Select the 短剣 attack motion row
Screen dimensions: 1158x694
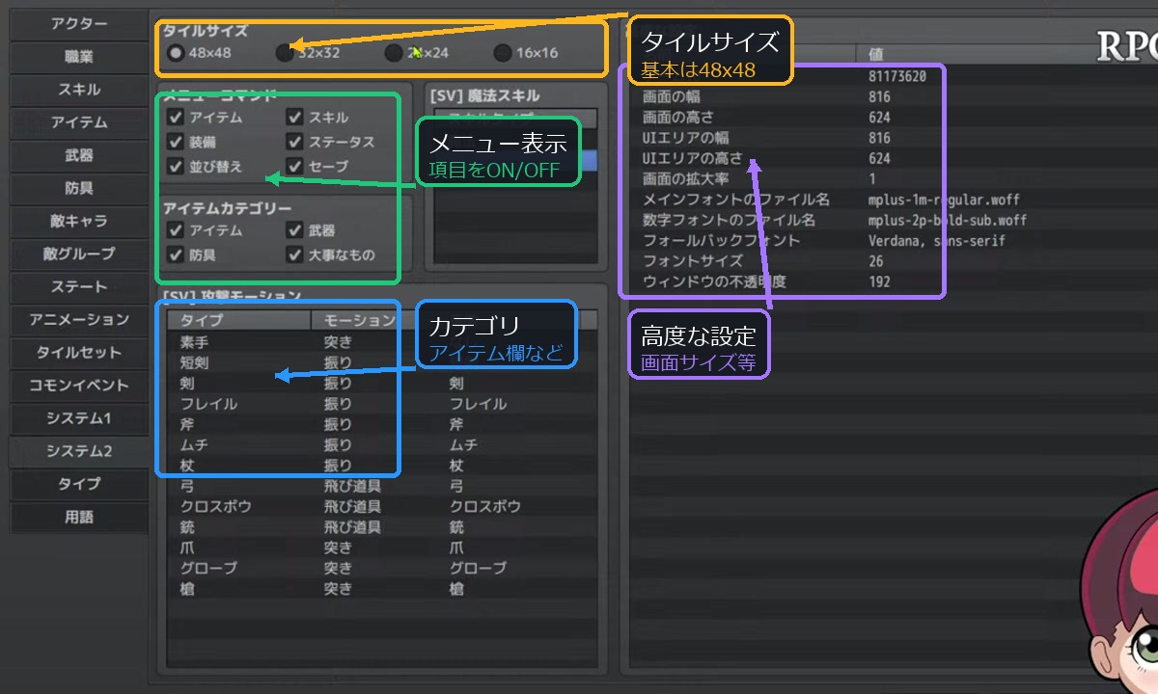click(x=382, y=362)
